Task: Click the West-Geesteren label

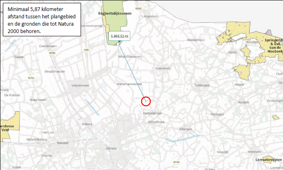Action: click(x=130, y=57)
